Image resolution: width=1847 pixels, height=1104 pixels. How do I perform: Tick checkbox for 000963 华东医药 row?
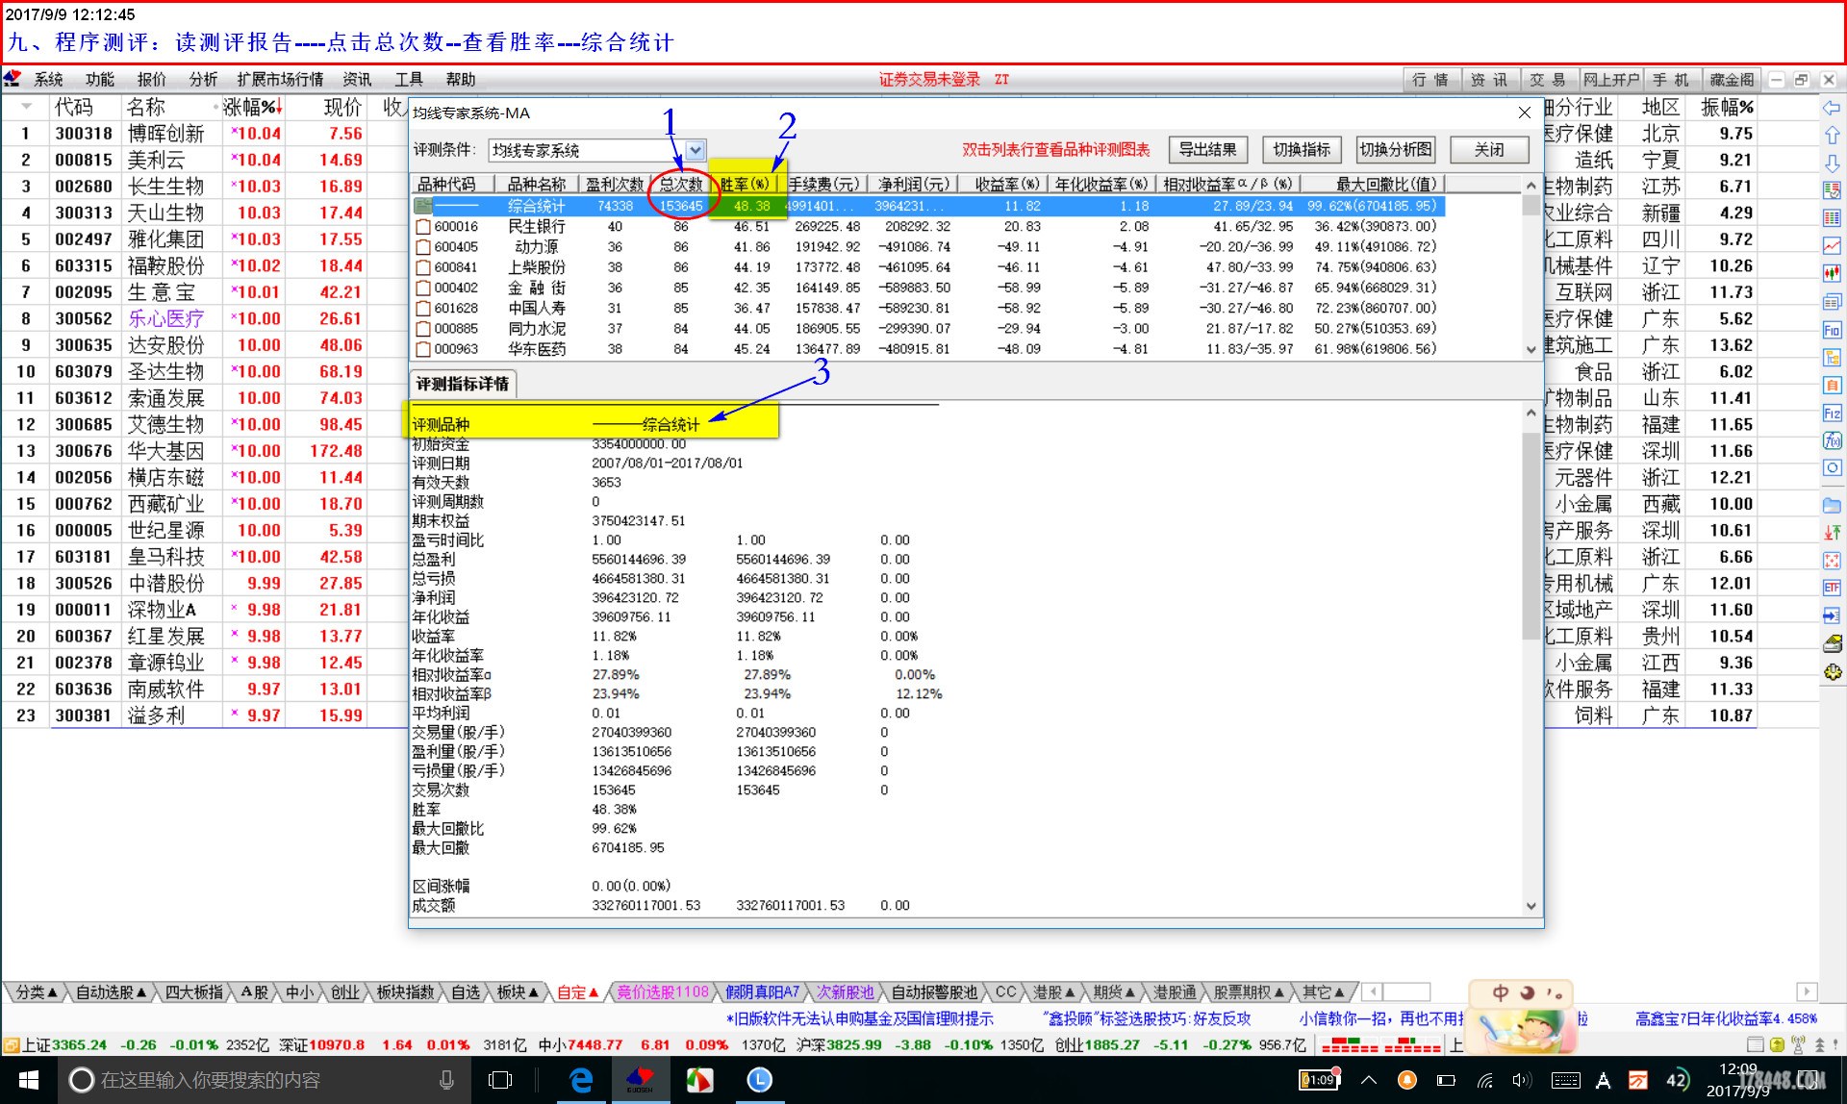[422, 348]
